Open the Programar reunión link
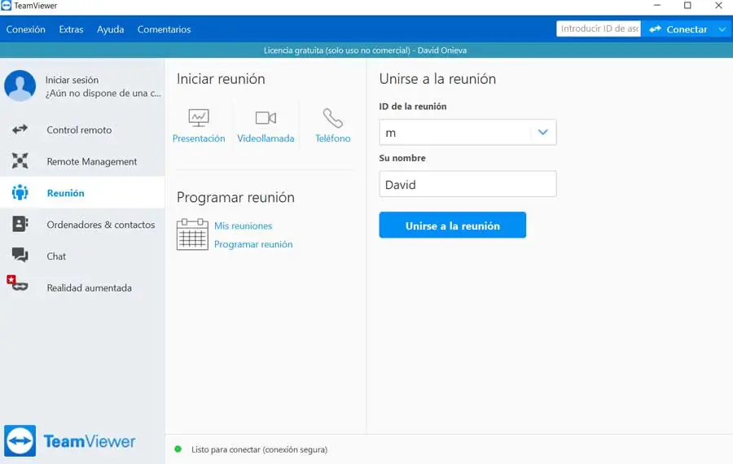The image size is (733, 464). point(253,244)
